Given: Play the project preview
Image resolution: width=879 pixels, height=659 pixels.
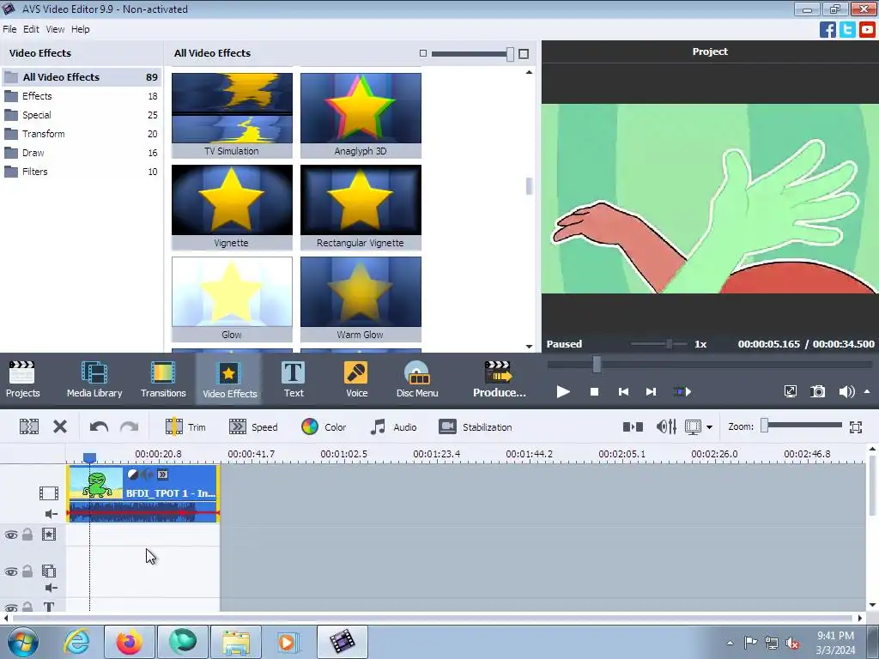Looking at the screenshot, I should click(563, 391).
